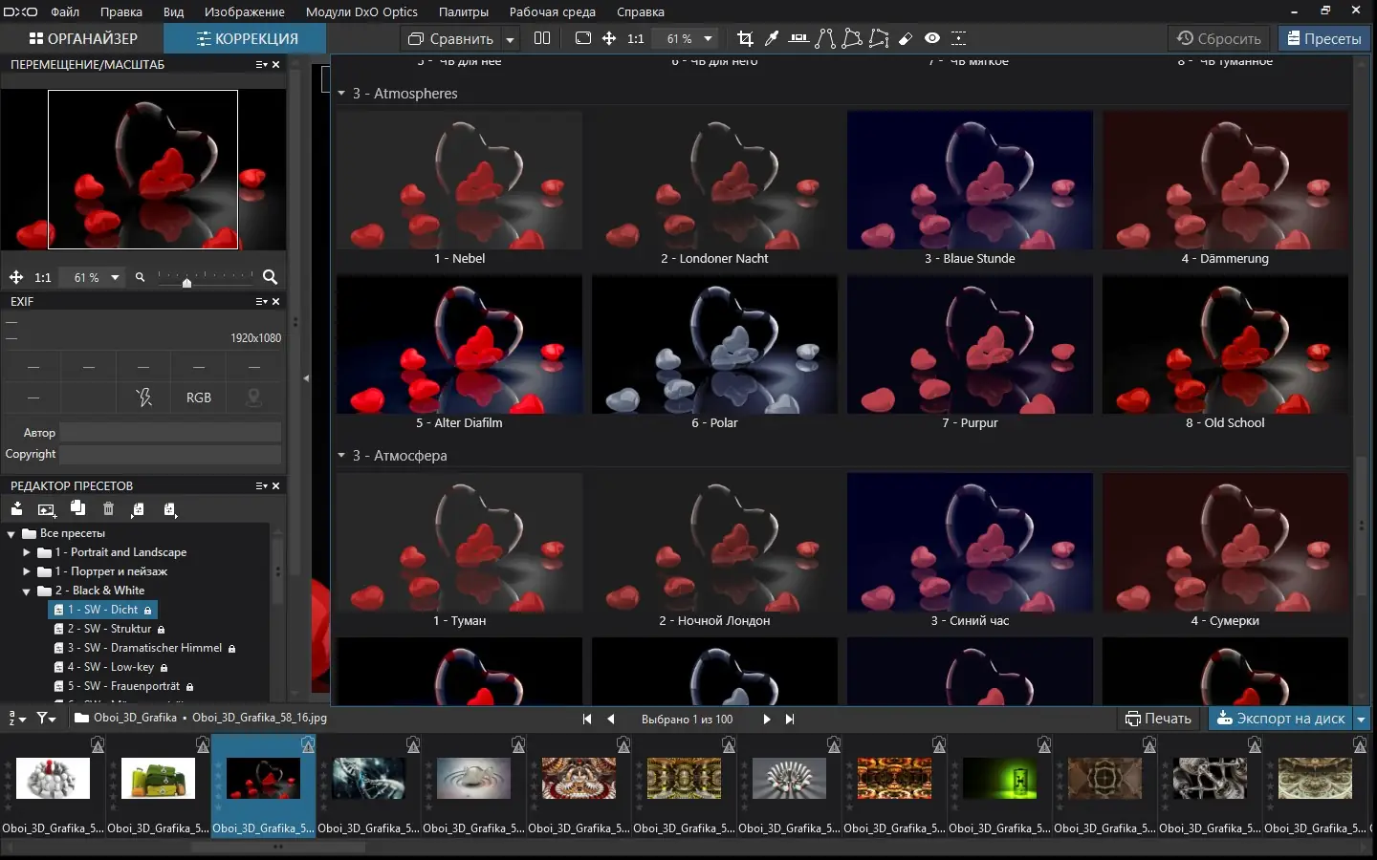The height and width of the screenshot is (860, 1377).
Task: Toggle fit-to-screen view in top toolbar
Action: (x=582, y=38)
